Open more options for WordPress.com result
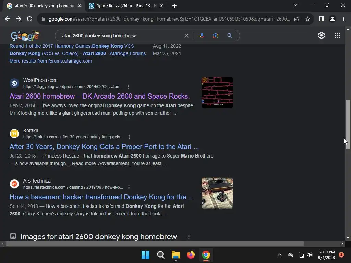The height and width of the screenshot is (263, 351). point(128,87)
